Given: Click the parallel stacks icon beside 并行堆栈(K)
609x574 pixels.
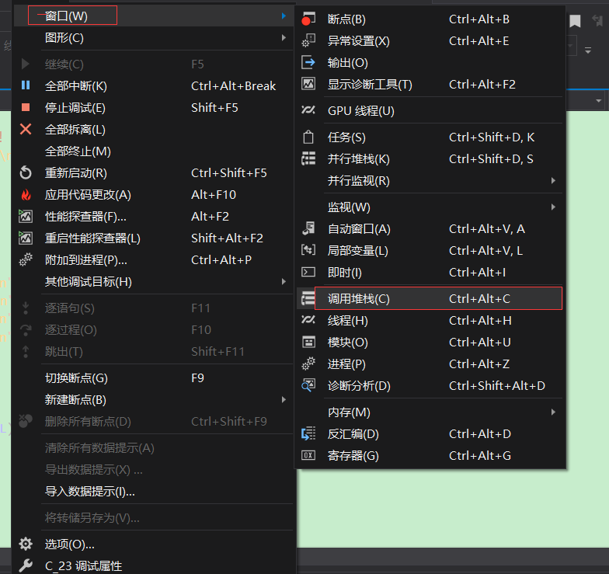Looking at the screenshot, I should (308, 158).
